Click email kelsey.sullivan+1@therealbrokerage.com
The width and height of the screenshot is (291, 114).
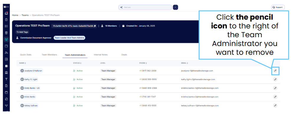(x=200, y=106)
